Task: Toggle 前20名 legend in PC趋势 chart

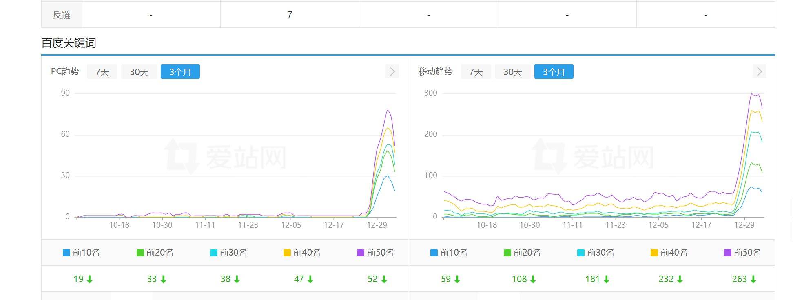Action: tap(155, 253)
